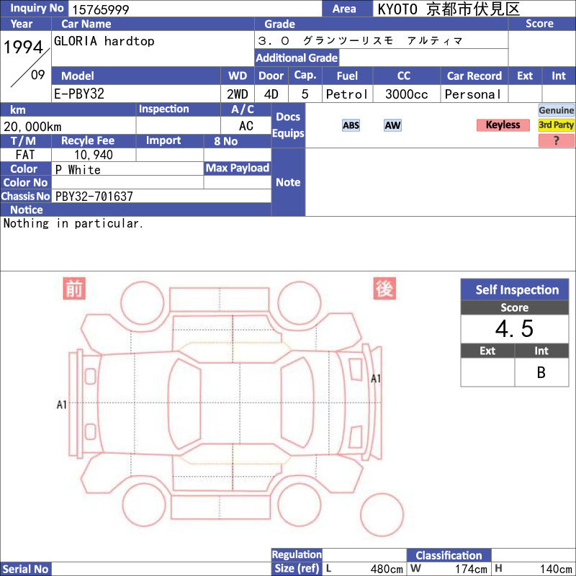Click the self inspection score 4.5

coord(514,328)
